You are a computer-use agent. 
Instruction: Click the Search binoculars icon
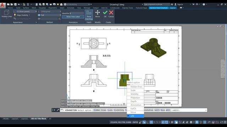pyautogui.click(x=172, y=5)
